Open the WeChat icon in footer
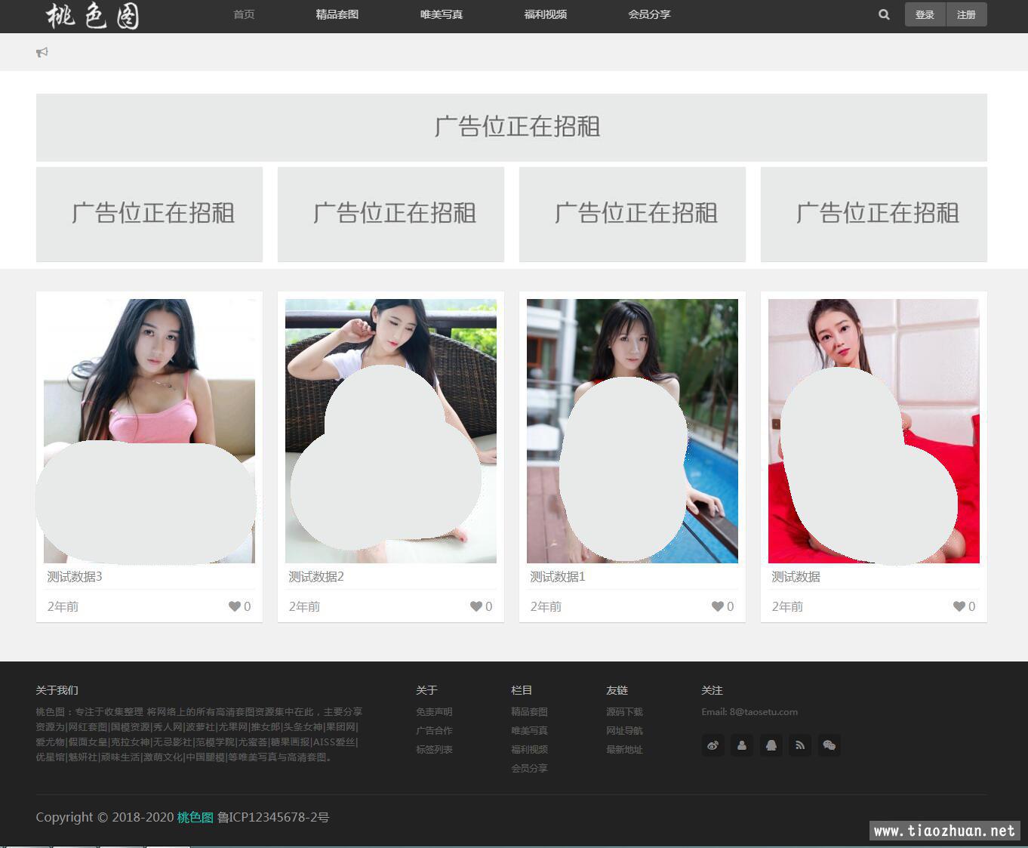Image resolution: width=1028 pixels, height=848 pixels. 829,745
